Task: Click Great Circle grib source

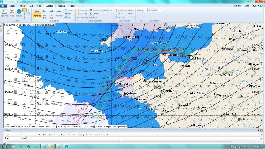Action: tap(106, 10)
